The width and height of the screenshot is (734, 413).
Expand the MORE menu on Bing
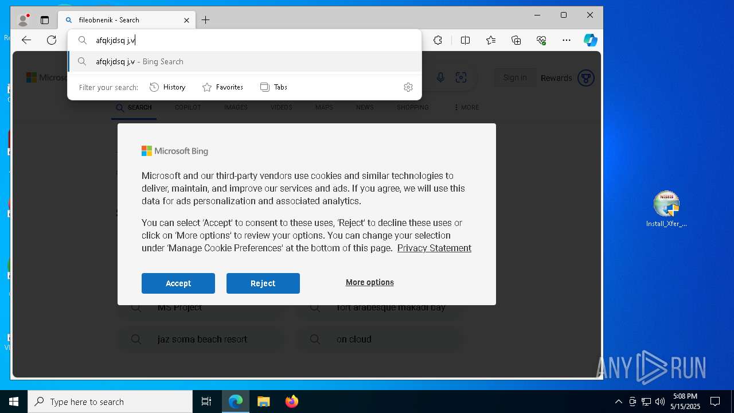coord(466,107)
